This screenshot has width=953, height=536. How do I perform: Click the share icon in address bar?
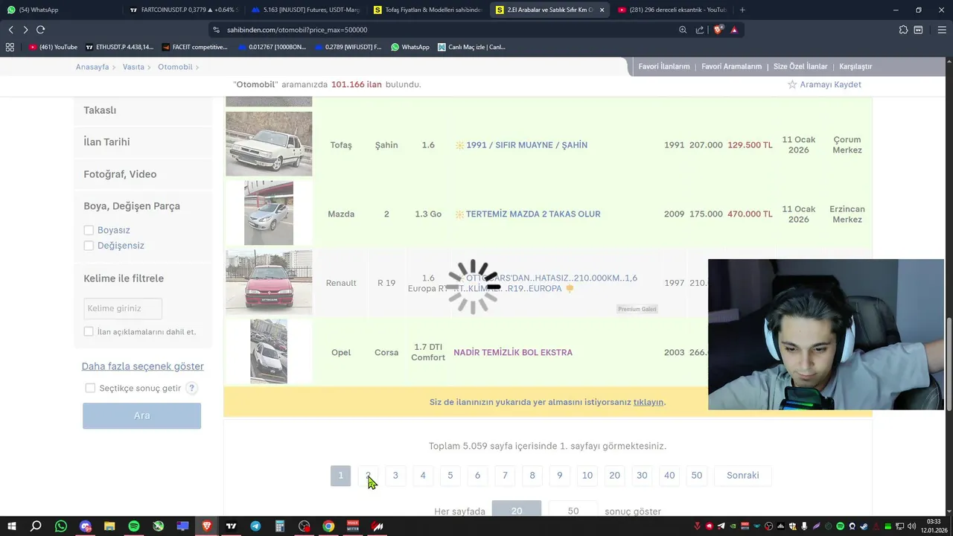tap(700, 30)
